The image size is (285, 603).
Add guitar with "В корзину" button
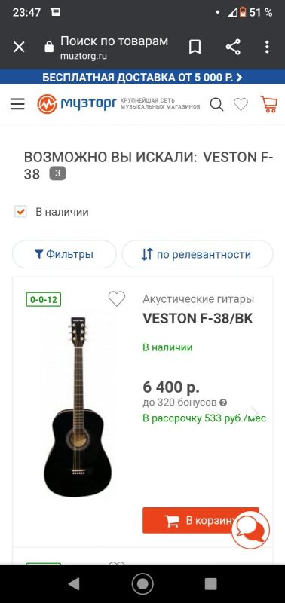point(201,520)
